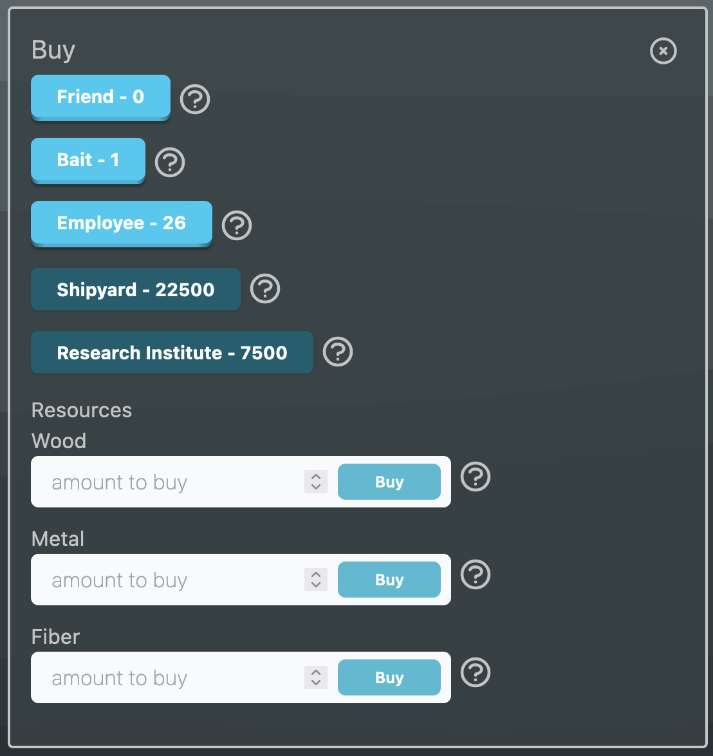View Research Institute help icon
Image resolution: width=713 pixels, height=756 pixels.
click(x=338, y=352)
